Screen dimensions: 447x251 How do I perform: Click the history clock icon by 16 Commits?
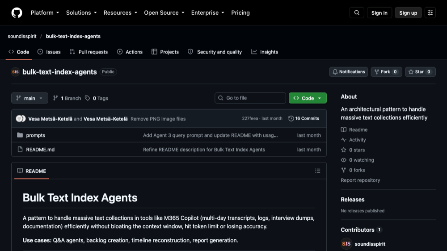(291, 118)
